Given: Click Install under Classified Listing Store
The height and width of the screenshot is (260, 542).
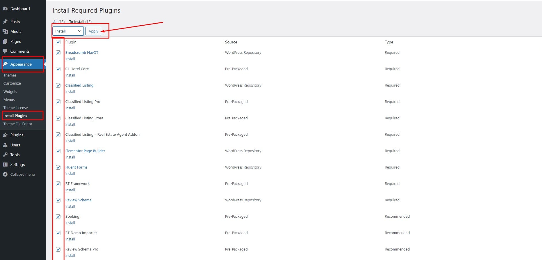Looking at the screenshot, I should click(x=70, y=124).
